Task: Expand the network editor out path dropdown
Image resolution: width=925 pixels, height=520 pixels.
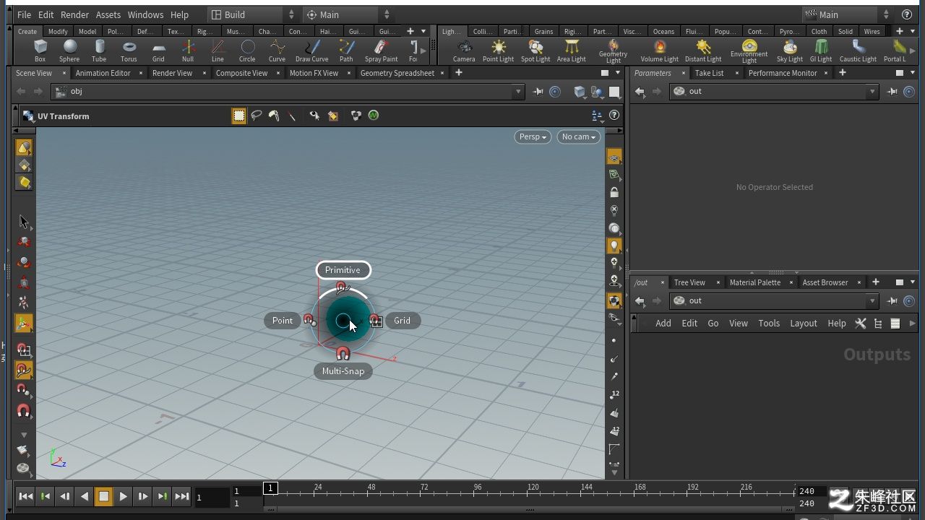Action: click(873, 301)
